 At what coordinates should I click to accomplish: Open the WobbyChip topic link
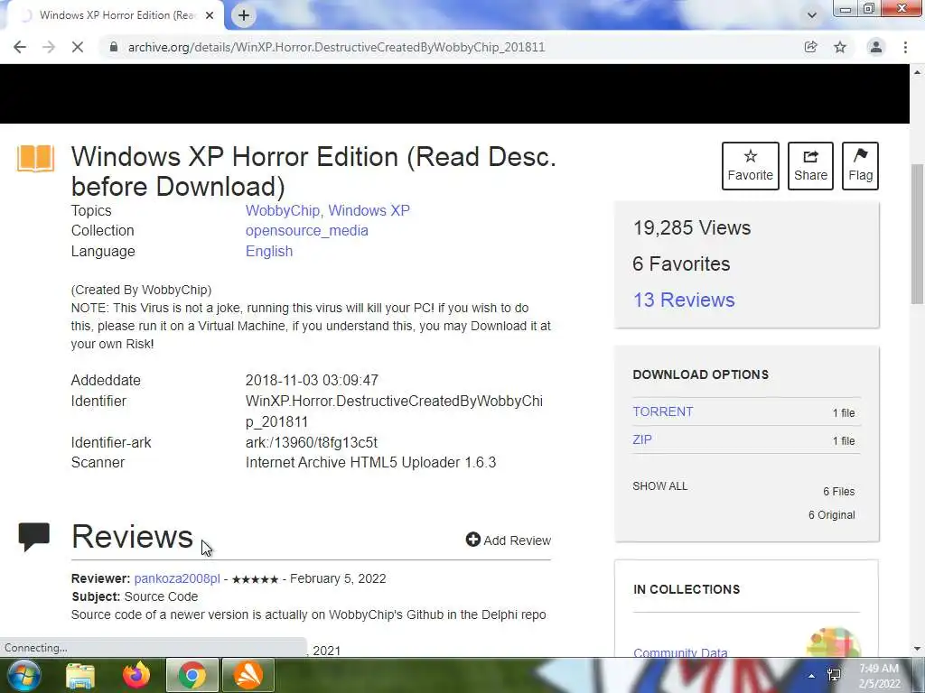click(x=283, y=210)
